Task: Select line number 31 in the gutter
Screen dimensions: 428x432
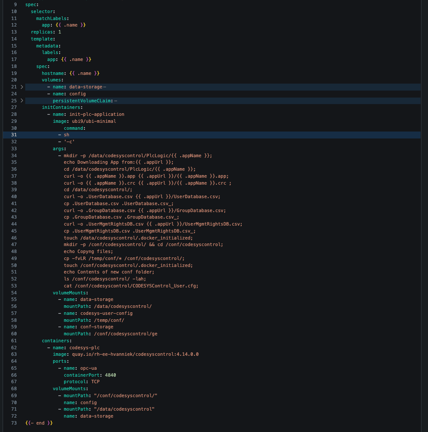Action: [x=14, y=135]
